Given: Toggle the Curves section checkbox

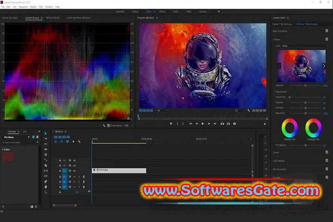Looking at the screenshot, I should [327, 152].
